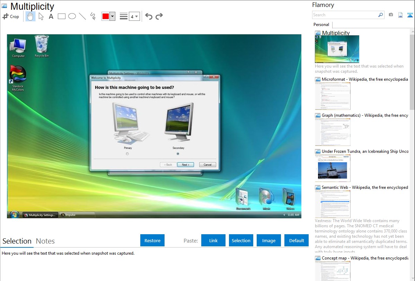Click into the Flamory Search field
The height and width of the screenshot is (281, 415).
(345, 15)
